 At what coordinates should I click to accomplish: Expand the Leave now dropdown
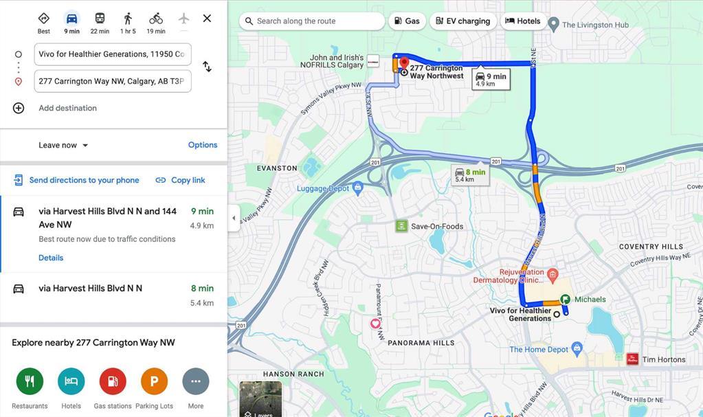pos(63,145)
